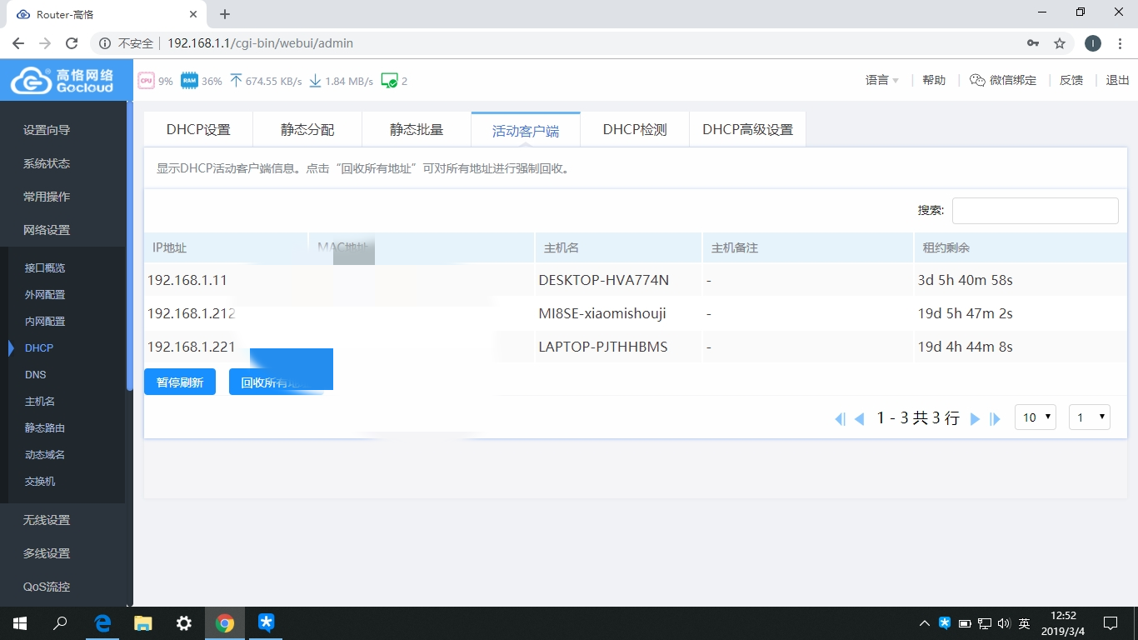Open Settings gear in taskbar

(184, 623)
